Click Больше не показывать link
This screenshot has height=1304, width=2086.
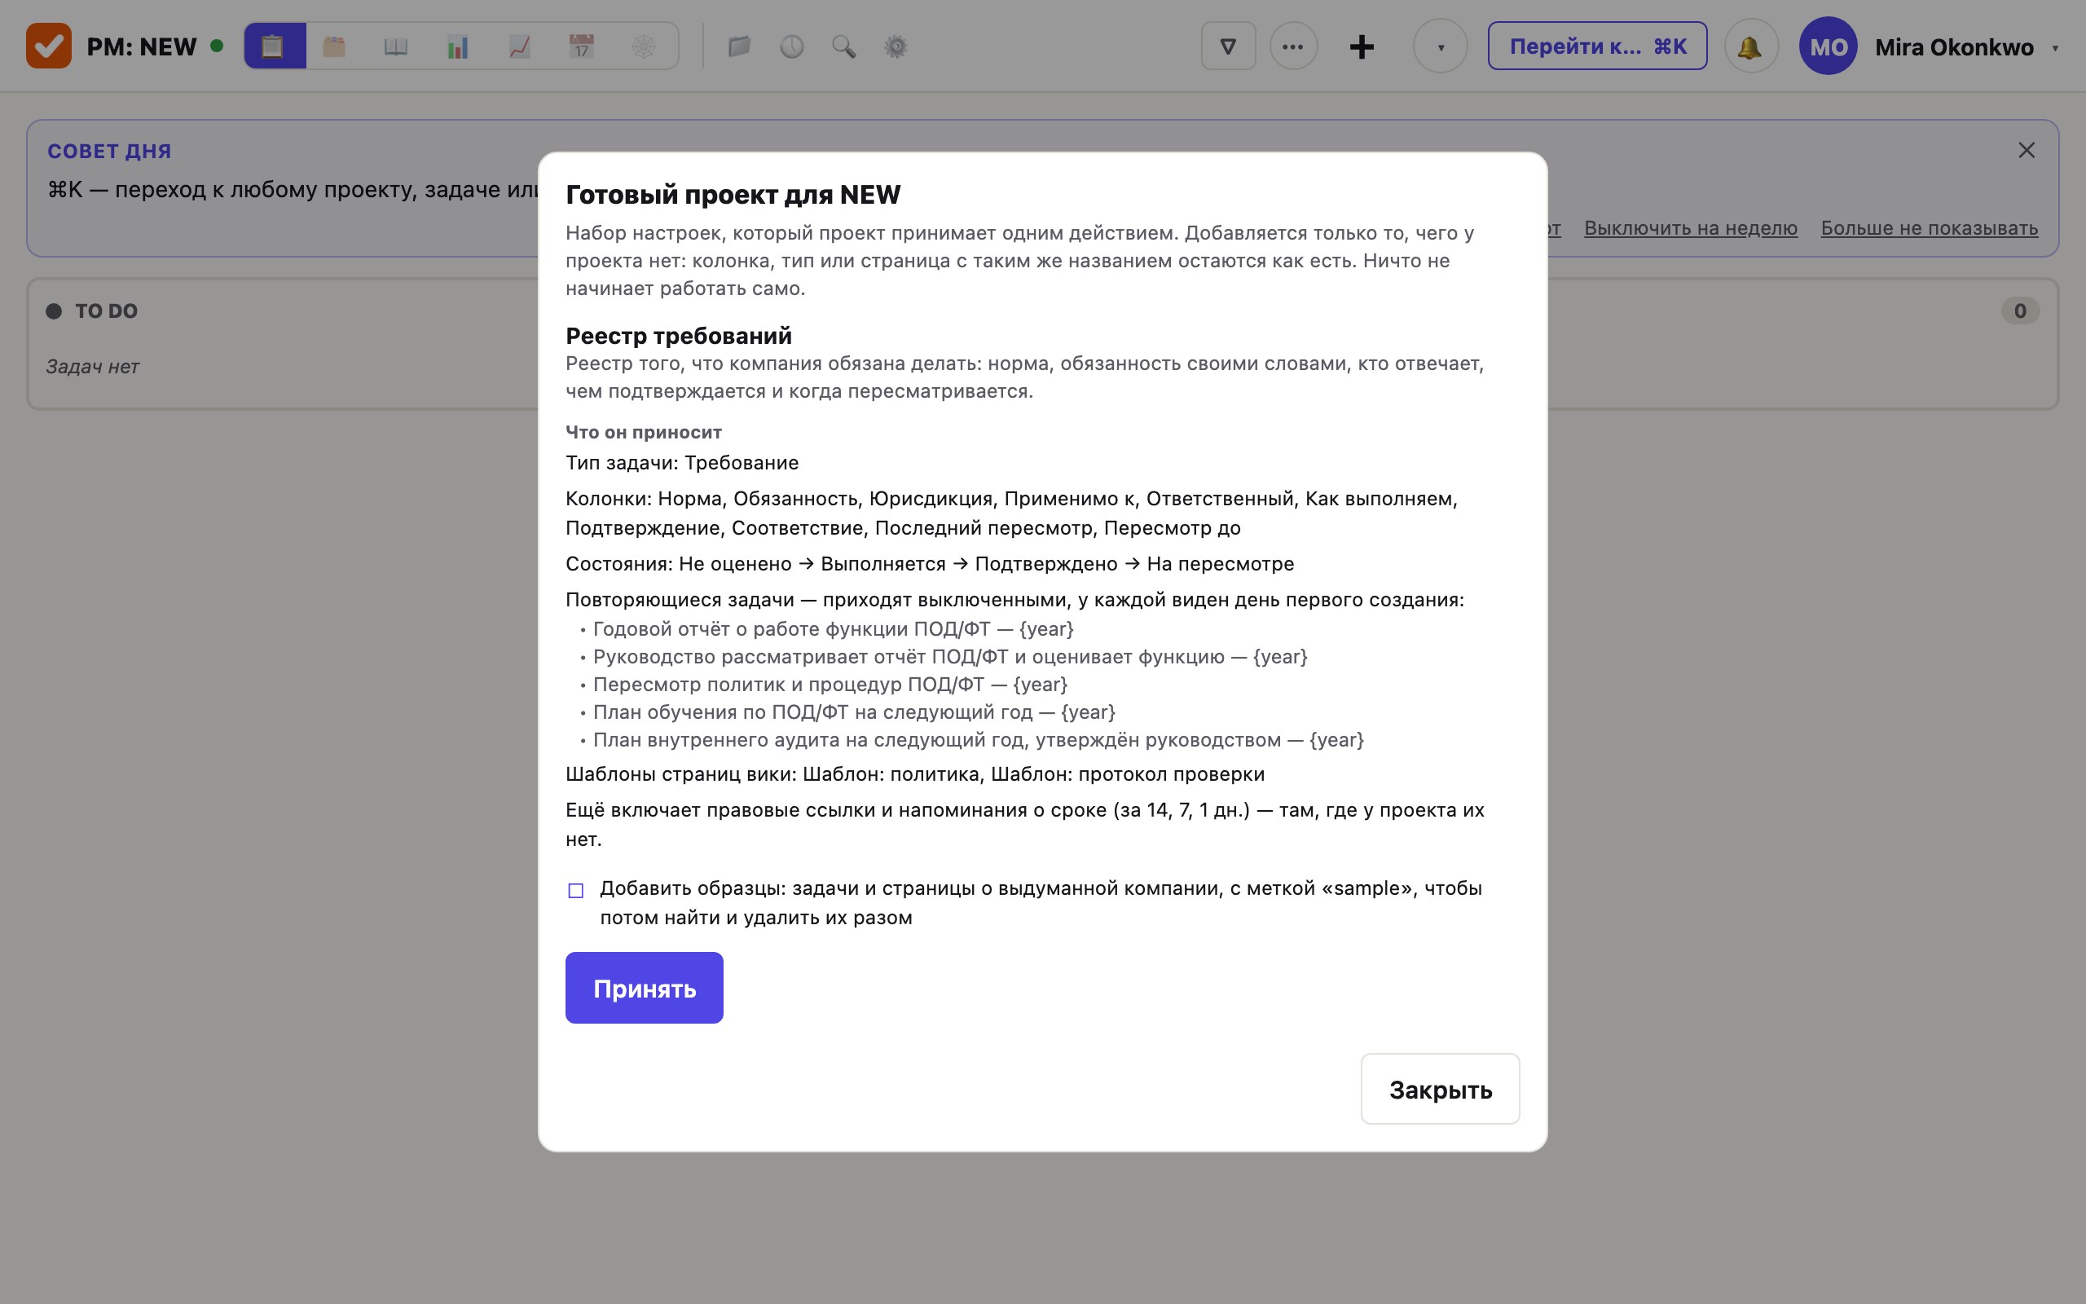click(1929, 227)
